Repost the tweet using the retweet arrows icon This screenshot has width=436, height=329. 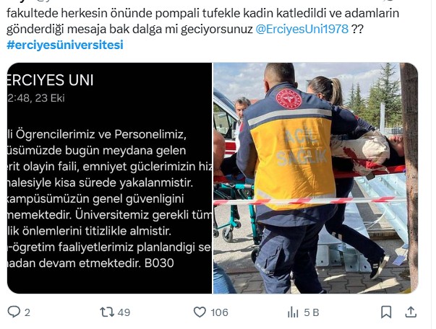[107, 312]
